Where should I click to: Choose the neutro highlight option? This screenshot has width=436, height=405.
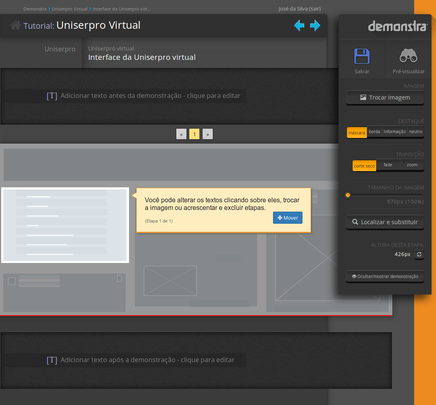click(415, 132)
